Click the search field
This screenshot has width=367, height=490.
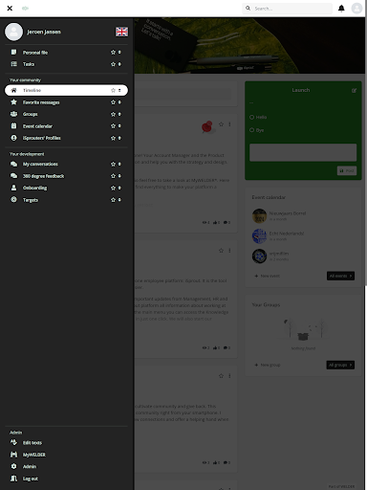pos(287,9)
